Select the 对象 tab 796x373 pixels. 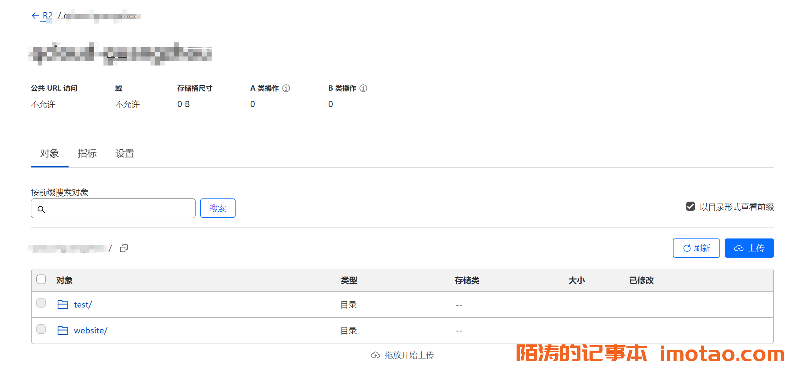click(49, 153)
